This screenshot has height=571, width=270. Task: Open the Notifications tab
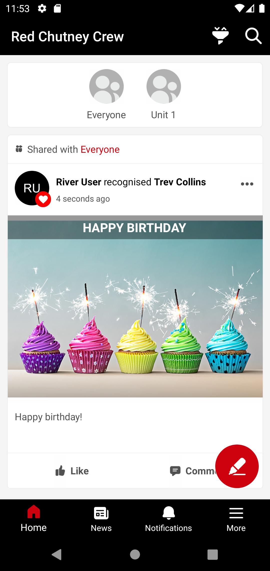(168, 519)
